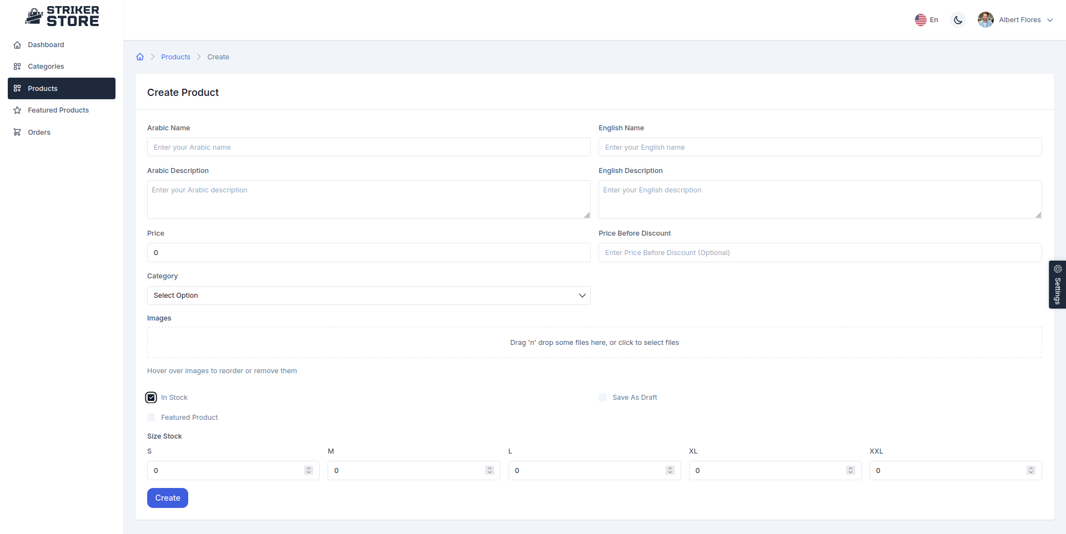The width and height of the screenshot is (1066, 534).
Task: Click the home icon in breadcrumb
Action: pos(140,57)
